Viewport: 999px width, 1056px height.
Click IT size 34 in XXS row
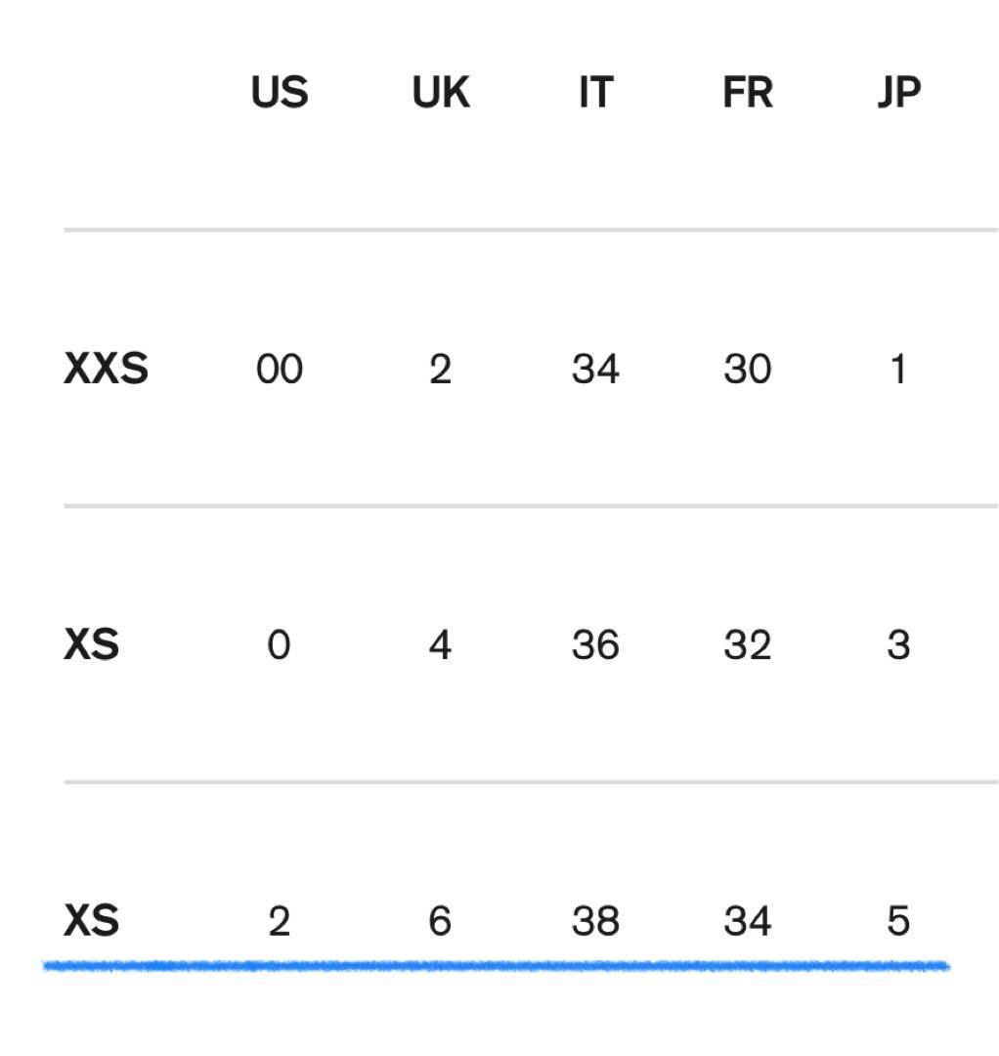(595, 369)
